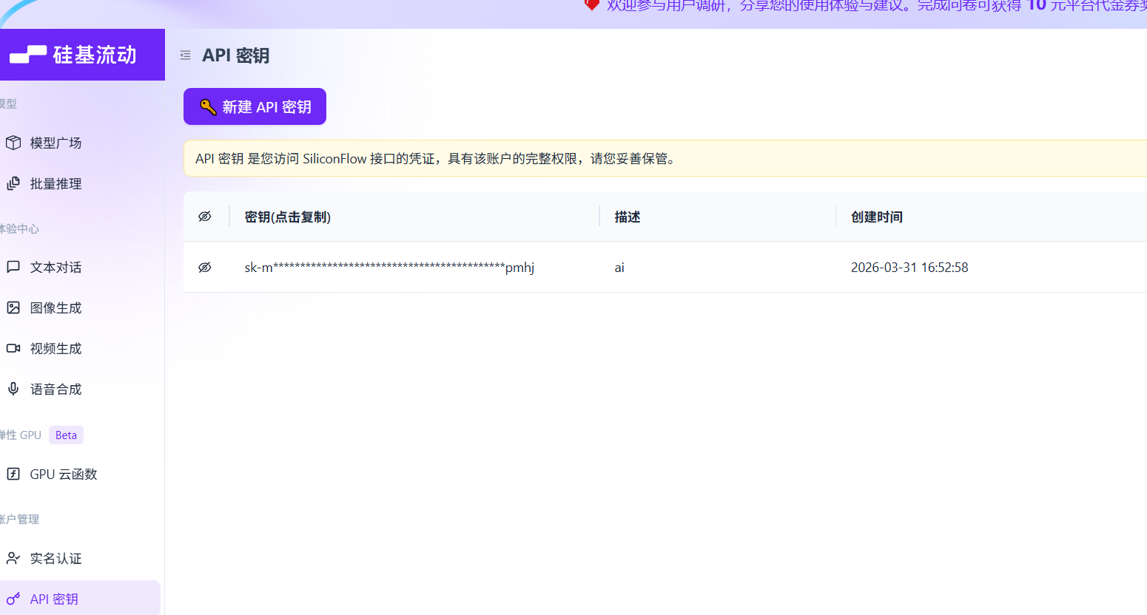Click the GPU 云函数 function icon
This screenshot has width=1147, height=615.
(x=13, y=474)
